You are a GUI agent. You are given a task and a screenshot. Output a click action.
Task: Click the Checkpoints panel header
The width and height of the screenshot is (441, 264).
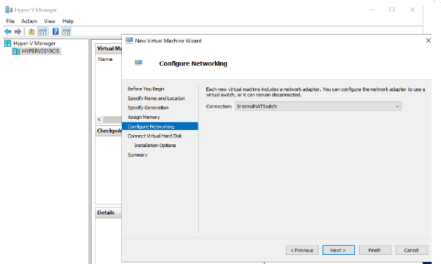[x=109, y=131]
